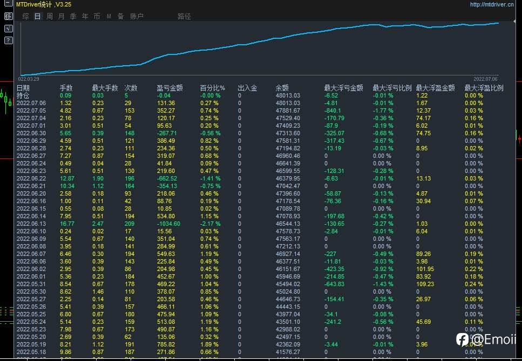
Task: Click balance 41576.27 in the 2022.05.18 row
Action: 288,352
